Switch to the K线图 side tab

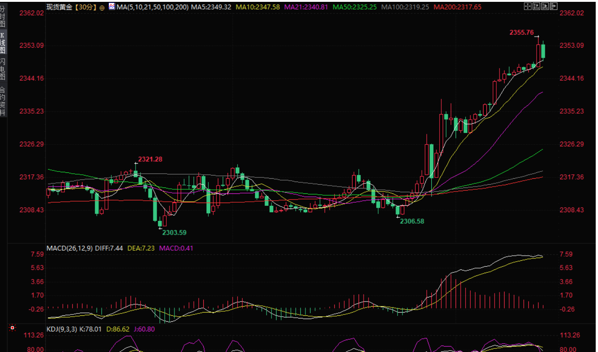(3, 42)
